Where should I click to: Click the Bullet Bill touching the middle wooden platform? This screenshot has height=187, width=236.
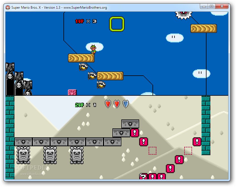[92, 76]
